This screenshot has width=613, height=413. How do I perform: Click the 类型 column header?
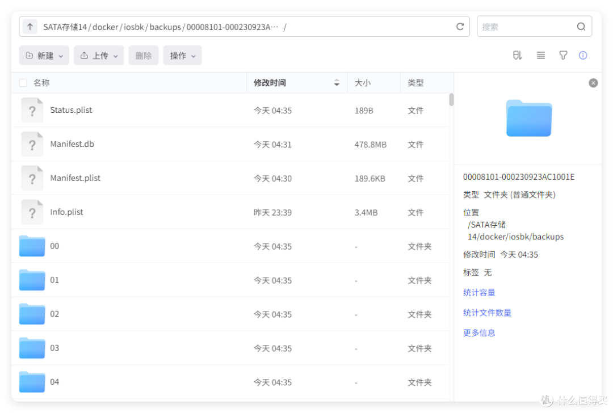pos(415,83)
